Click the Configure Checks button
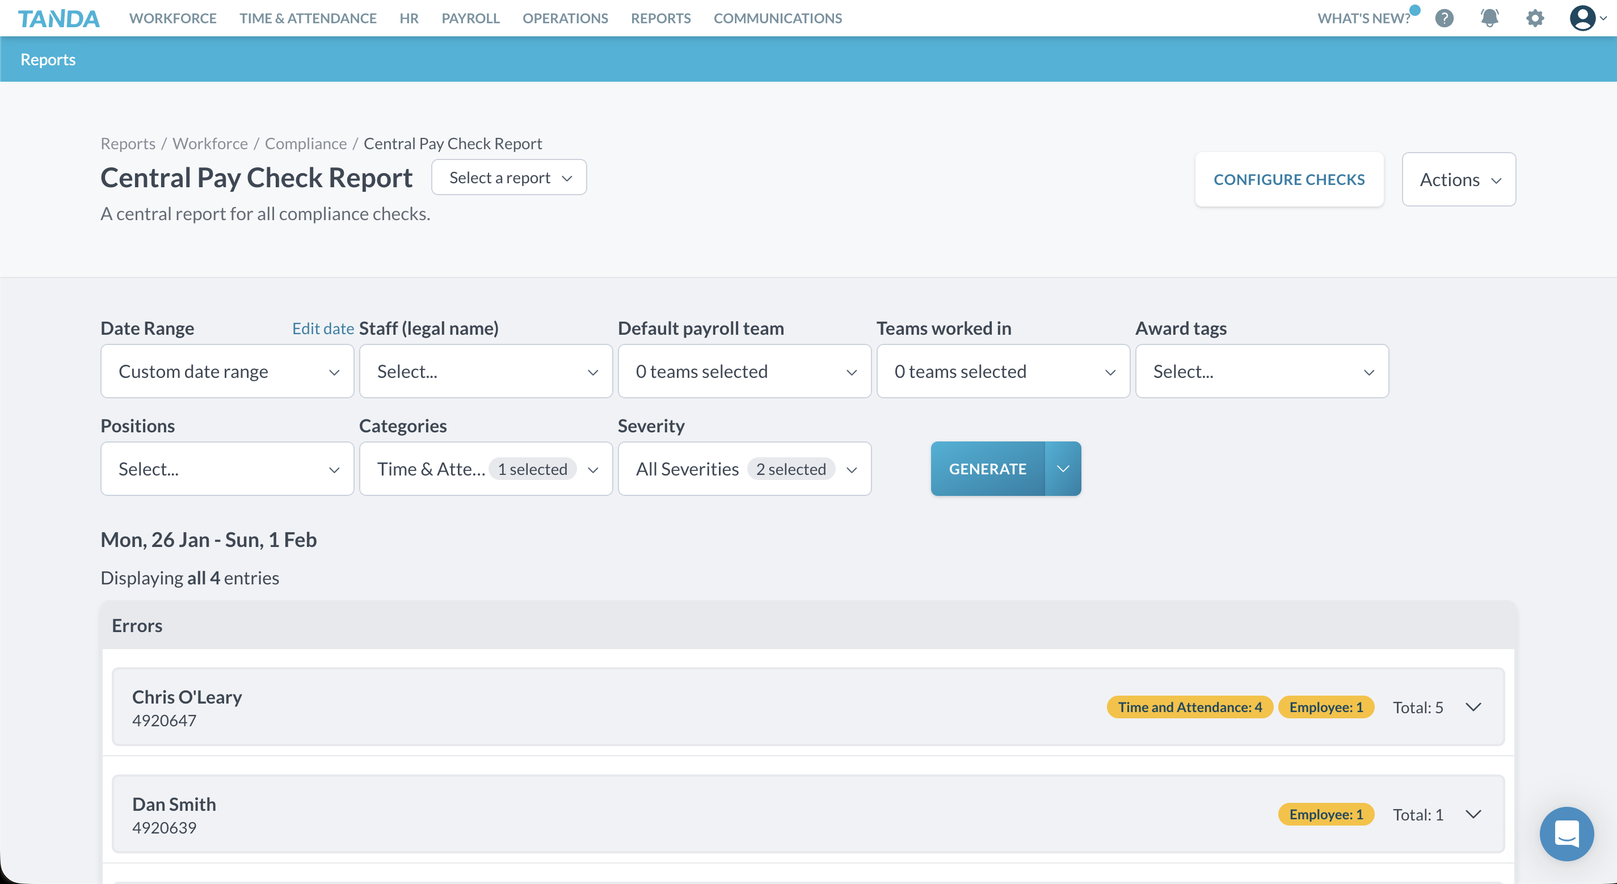The image size is (1617, 884). [1288, 179]
